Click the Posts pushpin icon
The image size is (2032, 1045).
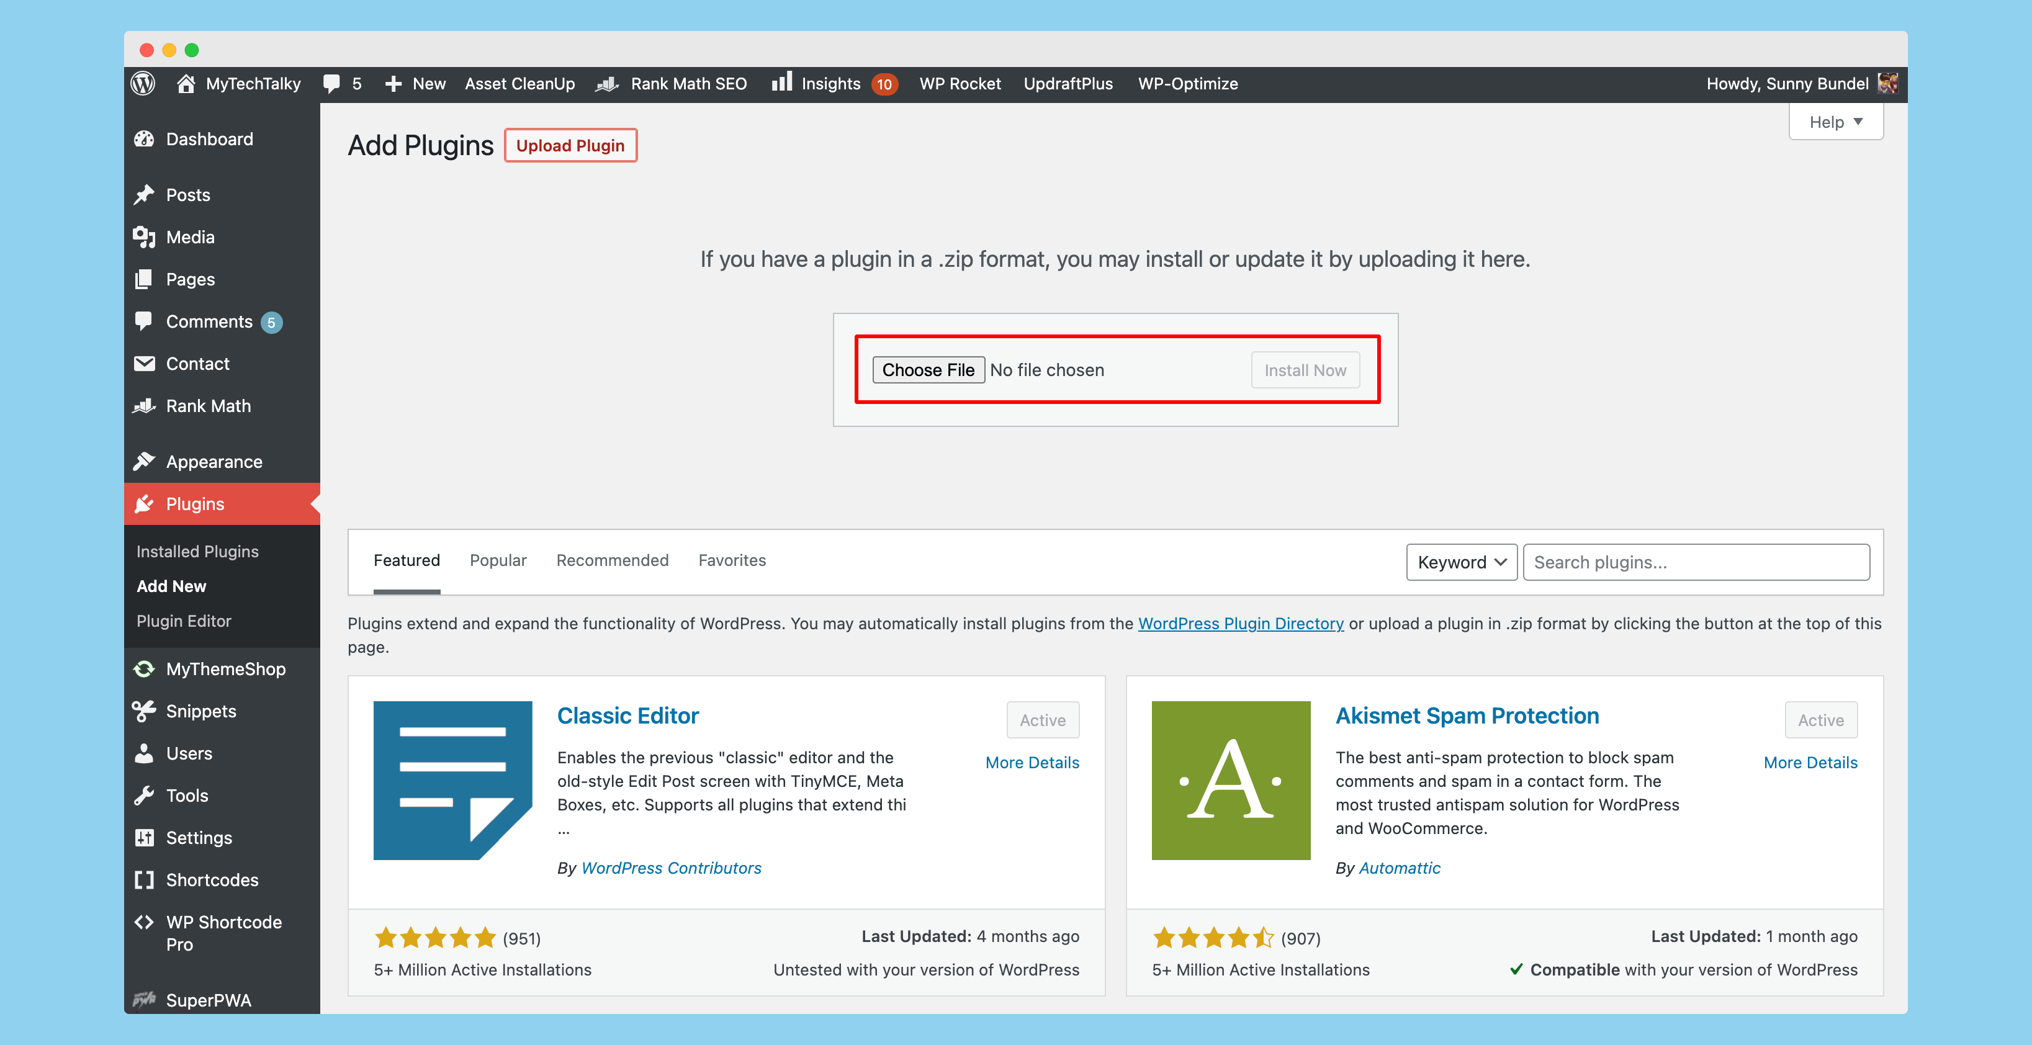[x=143, y=195]
